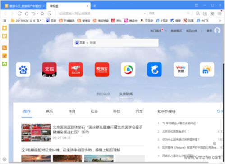Click the toolbar 百度 search box
Image resolution: width=225 pixels, height=164 pixels.
point(167,13)
